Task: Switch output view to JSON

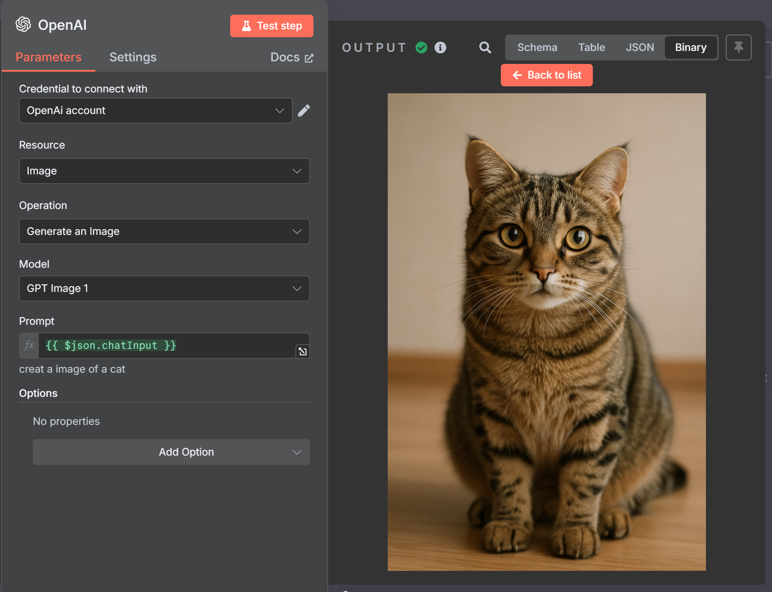Action: click(x=640, y=47)
